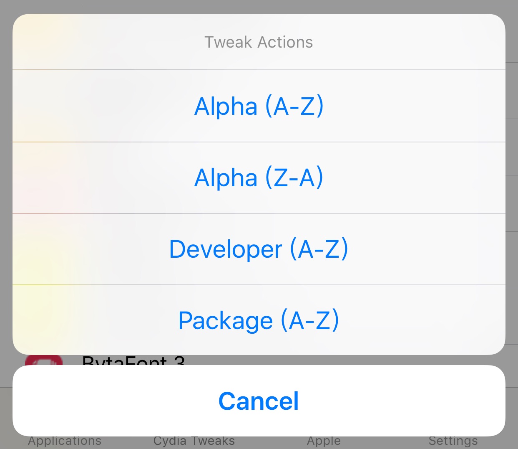Dismiss sheet via dimmed area above it

(x=259, y=6)
